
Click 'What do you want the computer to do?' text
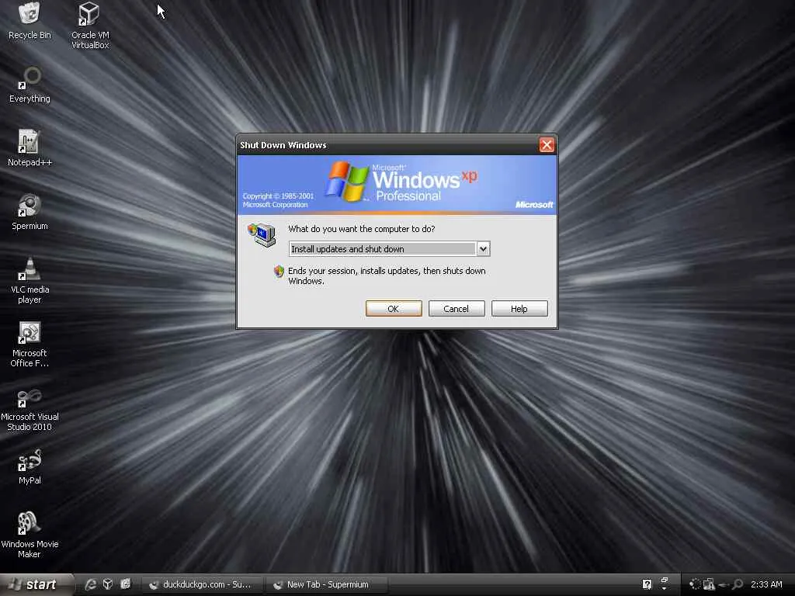pyautogui.click(x=362, y=229)
